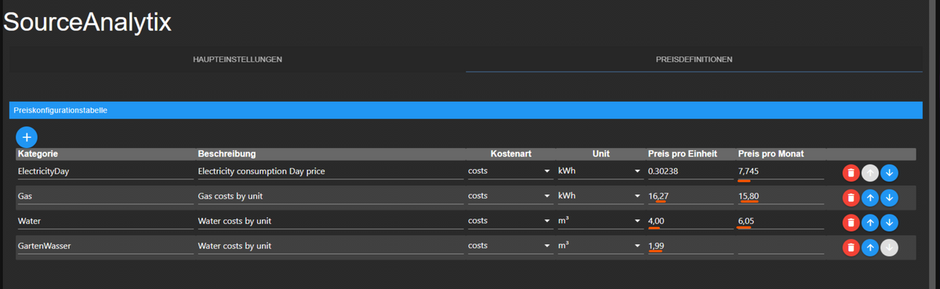This screenshot has width=940, height=289.
Task: Move Water row down
Action: 889,223
